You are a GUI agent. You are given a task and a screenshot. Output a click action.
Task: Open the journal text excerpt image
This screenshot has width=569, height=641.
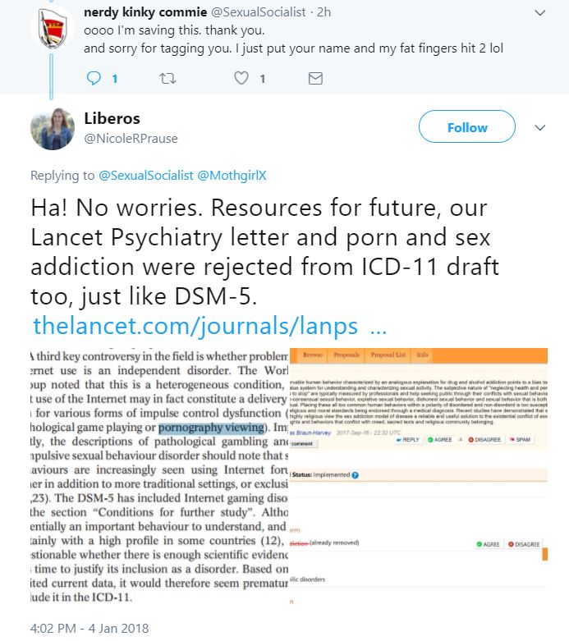pos(159,476)
